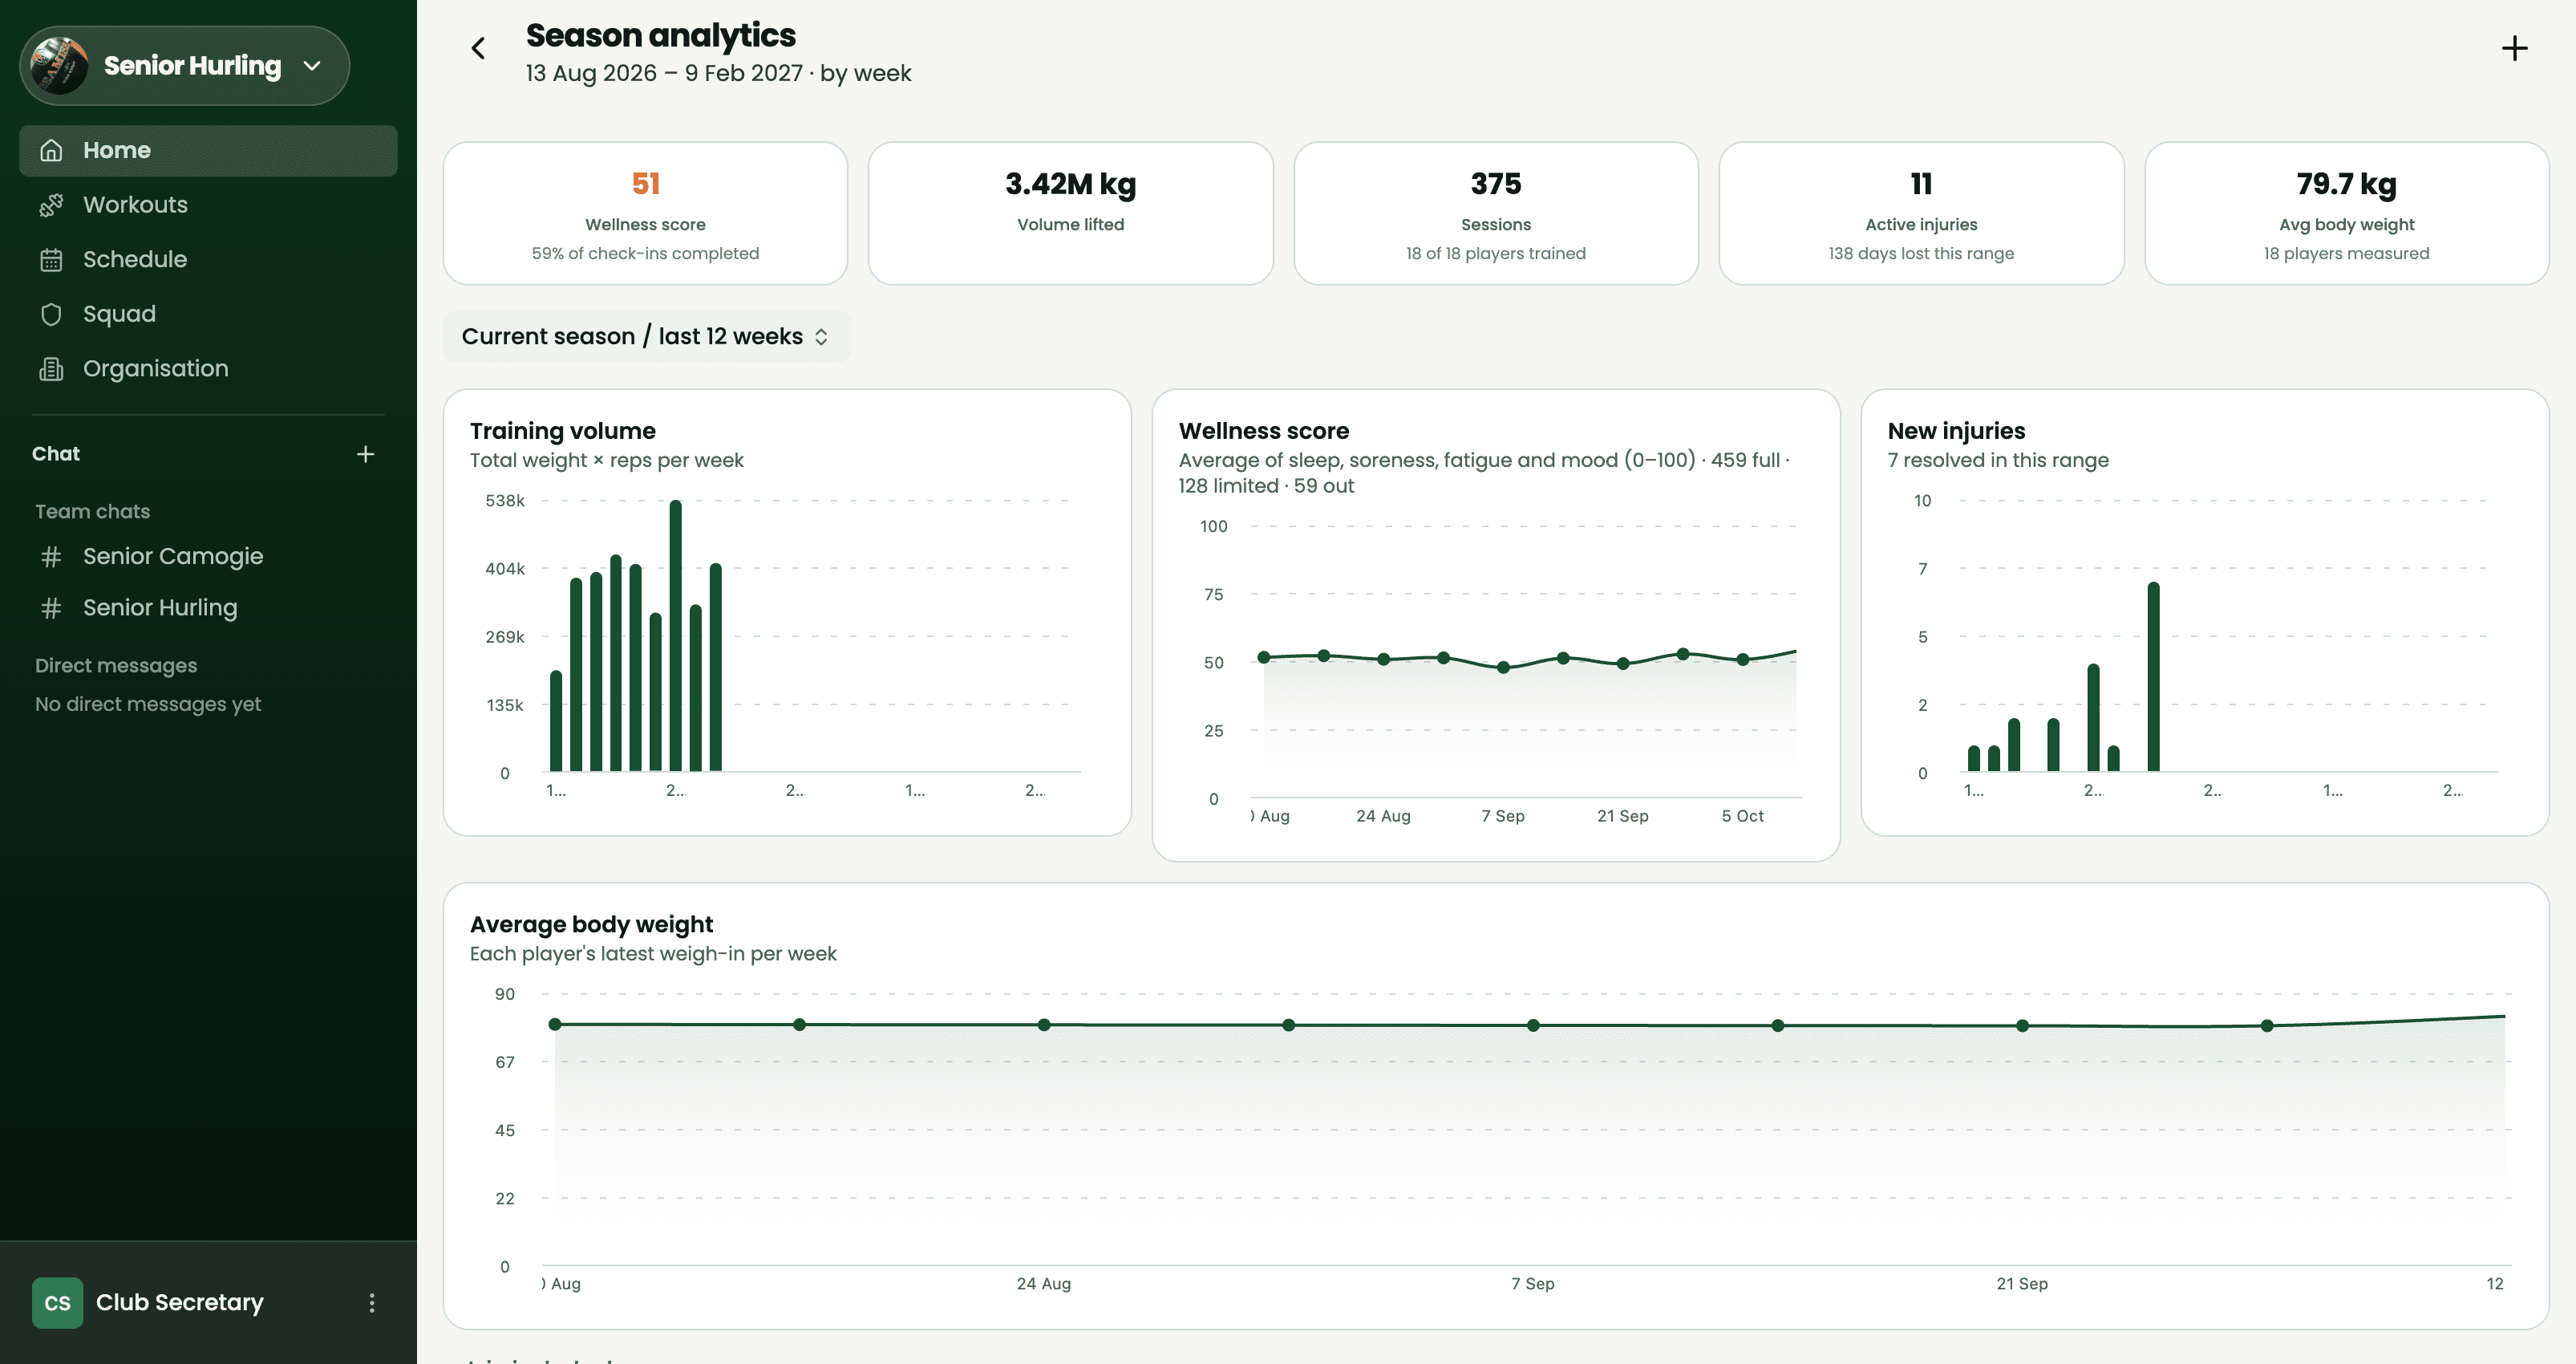Click the Schedule calendar icon
The image size is (2576, 1364).
(51, 259)
